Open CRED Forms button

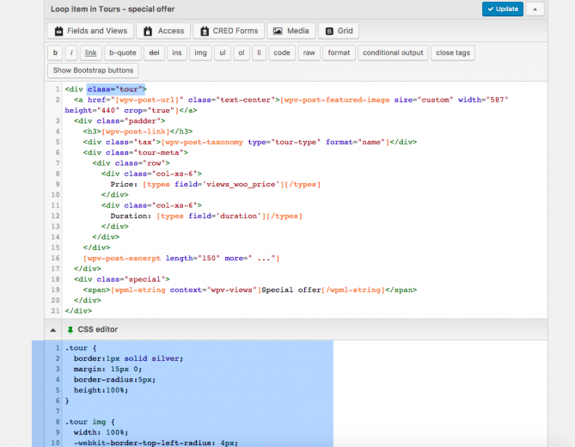pyautogui.click(x=229, y=31)
